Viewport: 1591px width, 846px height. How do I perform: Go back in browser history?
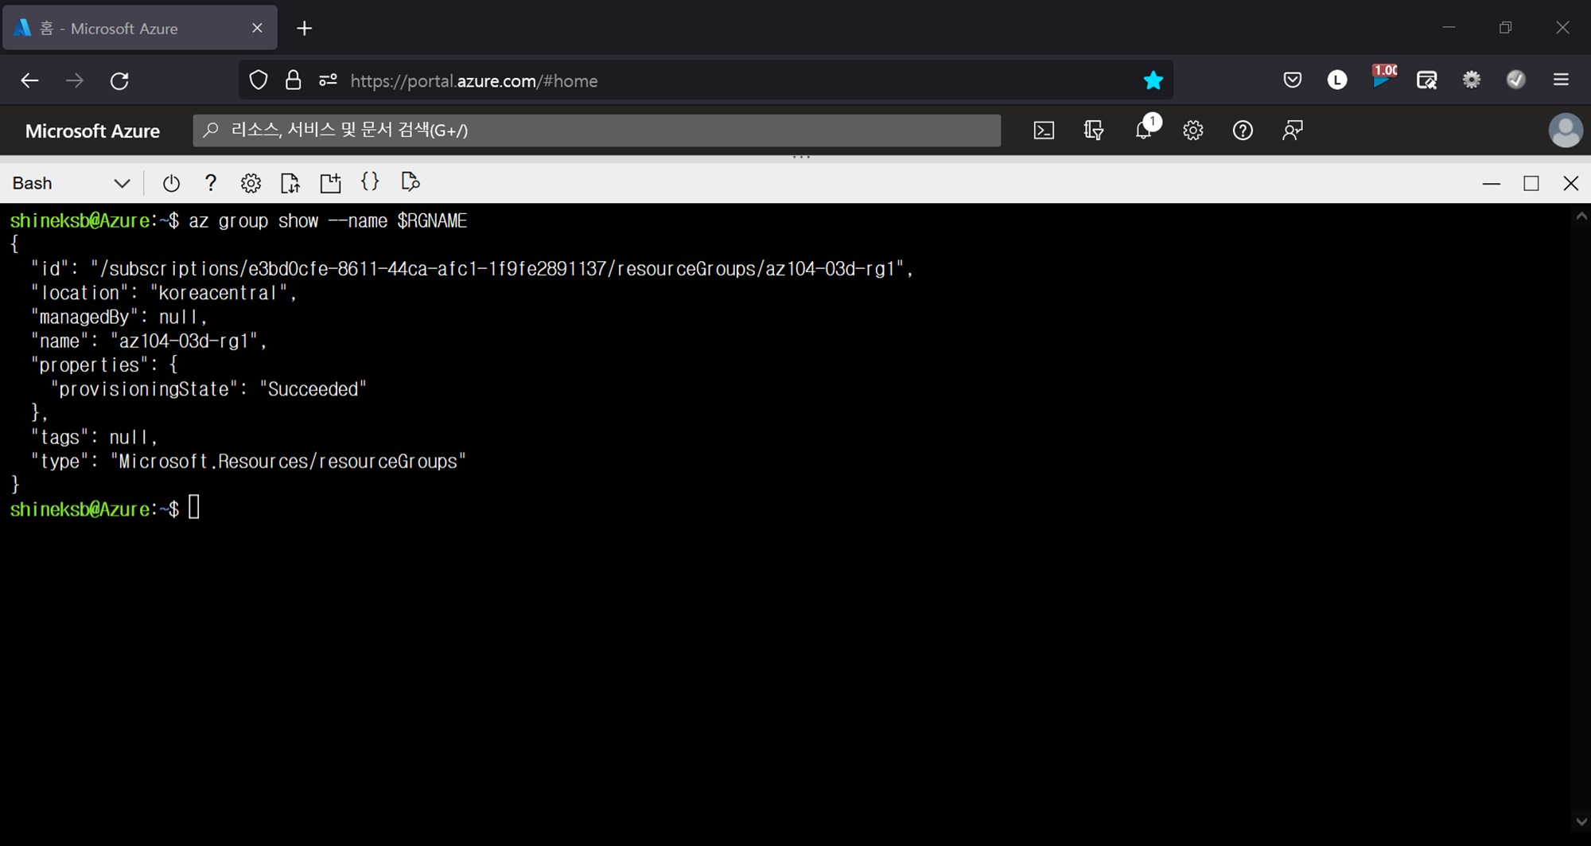click(x=29, y=80)
